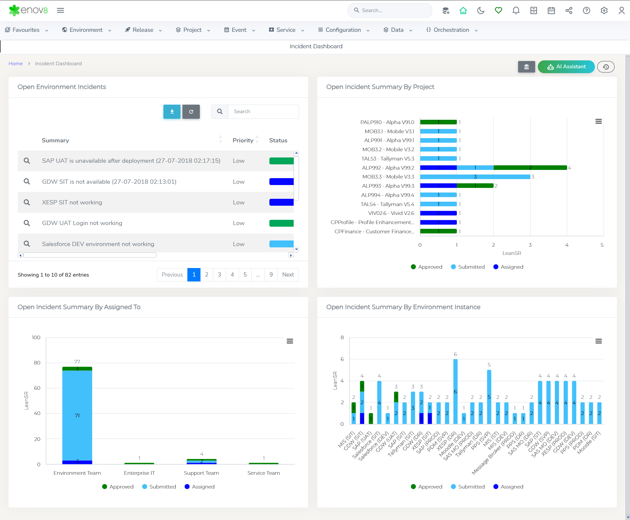The image size is (630, 520).
Task: Click the dark mode moon icon
Action: pos(481,10)
